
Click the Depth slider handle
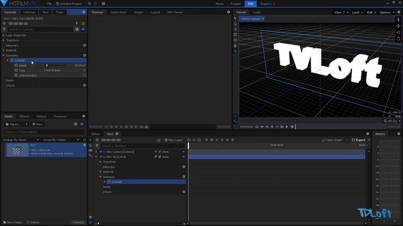47,65
